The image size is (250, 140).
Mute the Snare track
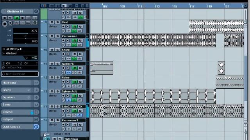[x=52, y=50]
